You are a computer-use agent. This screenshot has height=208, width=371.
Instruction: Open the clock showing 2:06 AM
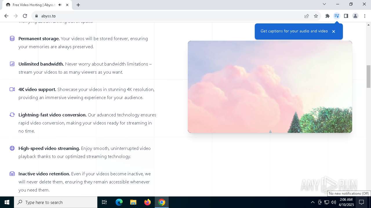[346, 202]
